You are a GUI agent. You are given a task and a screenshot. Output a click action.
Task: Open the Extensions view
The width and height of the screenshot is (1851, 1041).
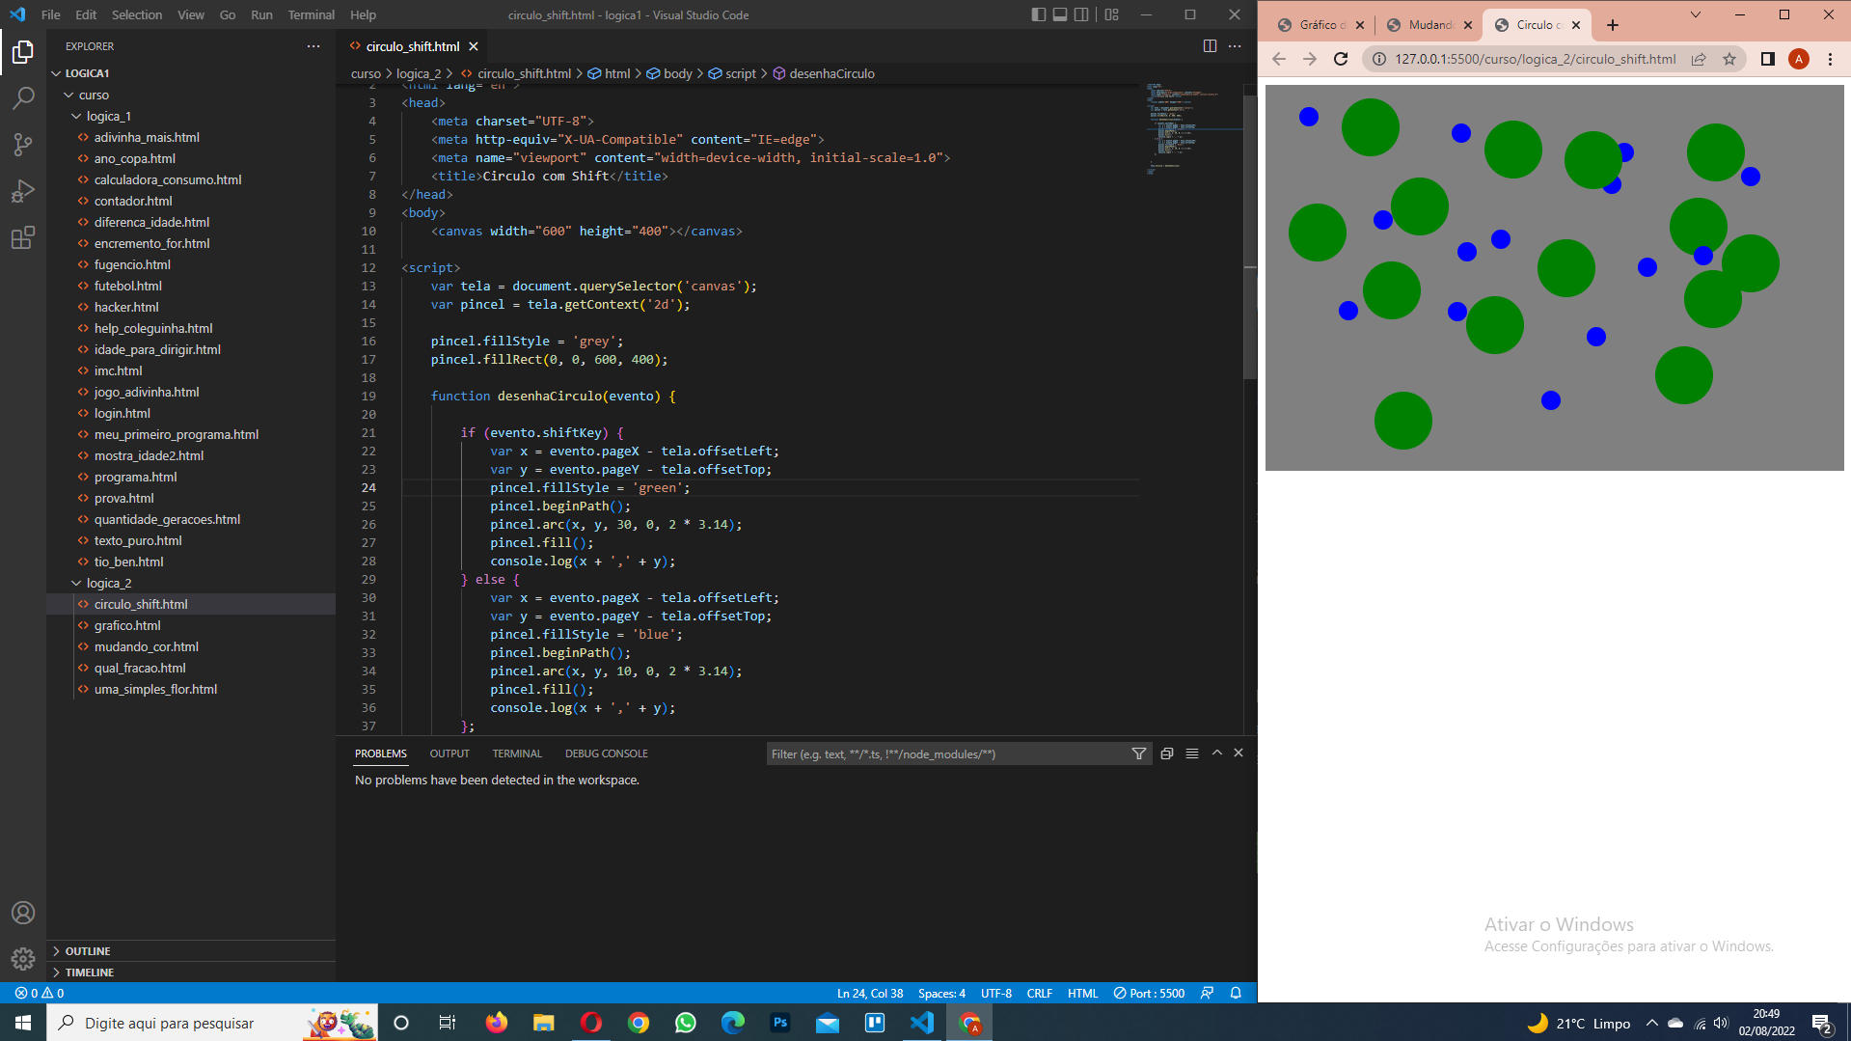23,237
